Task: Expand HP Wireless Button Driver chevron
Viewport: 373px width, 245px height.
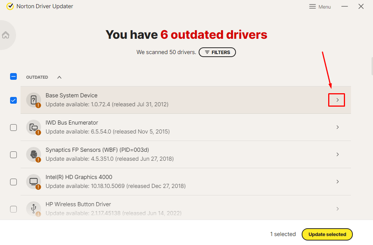Action: [x=338, y=209]
